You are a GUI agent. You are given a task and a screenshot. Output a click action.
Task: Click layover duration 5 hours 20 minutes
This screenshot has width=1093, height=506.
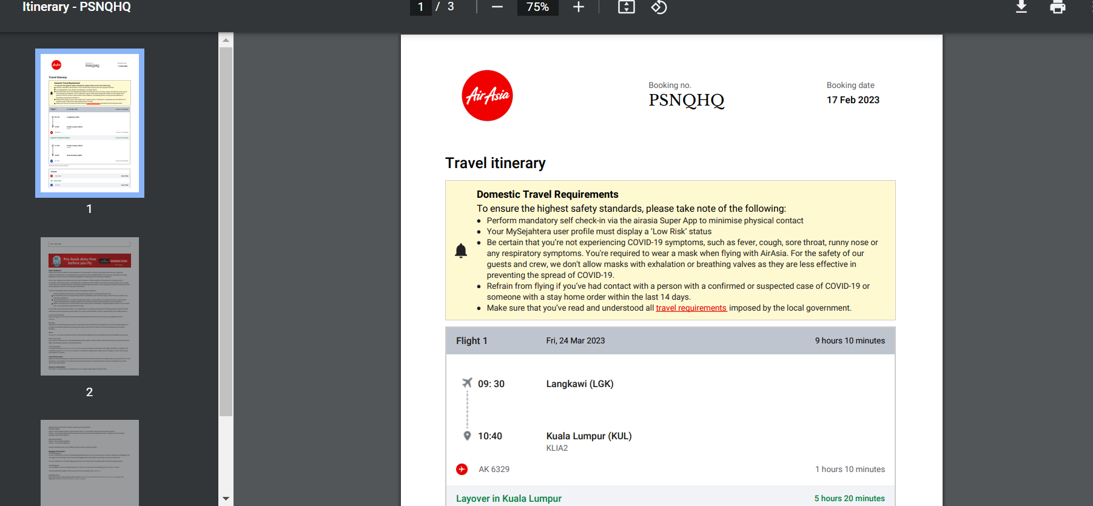(x=850, y=499)
